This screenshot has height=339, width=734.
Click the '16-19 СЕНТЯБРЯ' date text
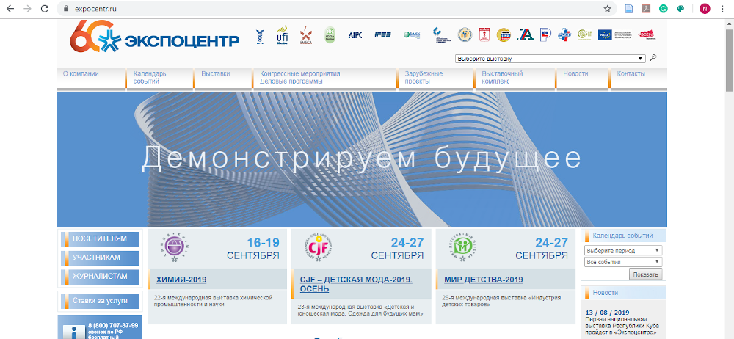point(253,249)
